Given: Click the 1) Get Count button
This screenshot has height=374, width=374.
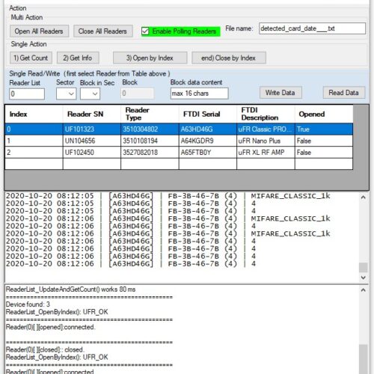Looking at the screenshot, I should click(31, 58).
